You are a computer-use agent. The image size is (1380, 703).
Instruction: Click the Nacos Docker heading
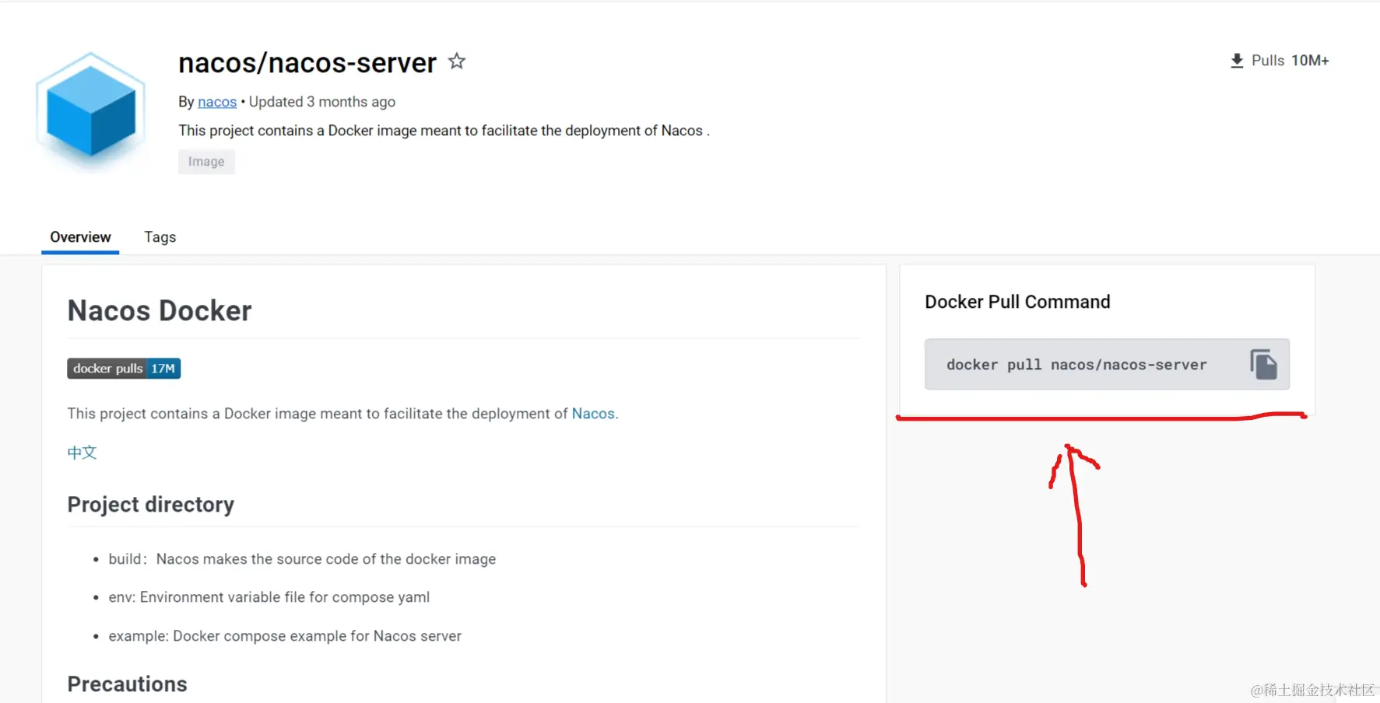click(159, 310)
